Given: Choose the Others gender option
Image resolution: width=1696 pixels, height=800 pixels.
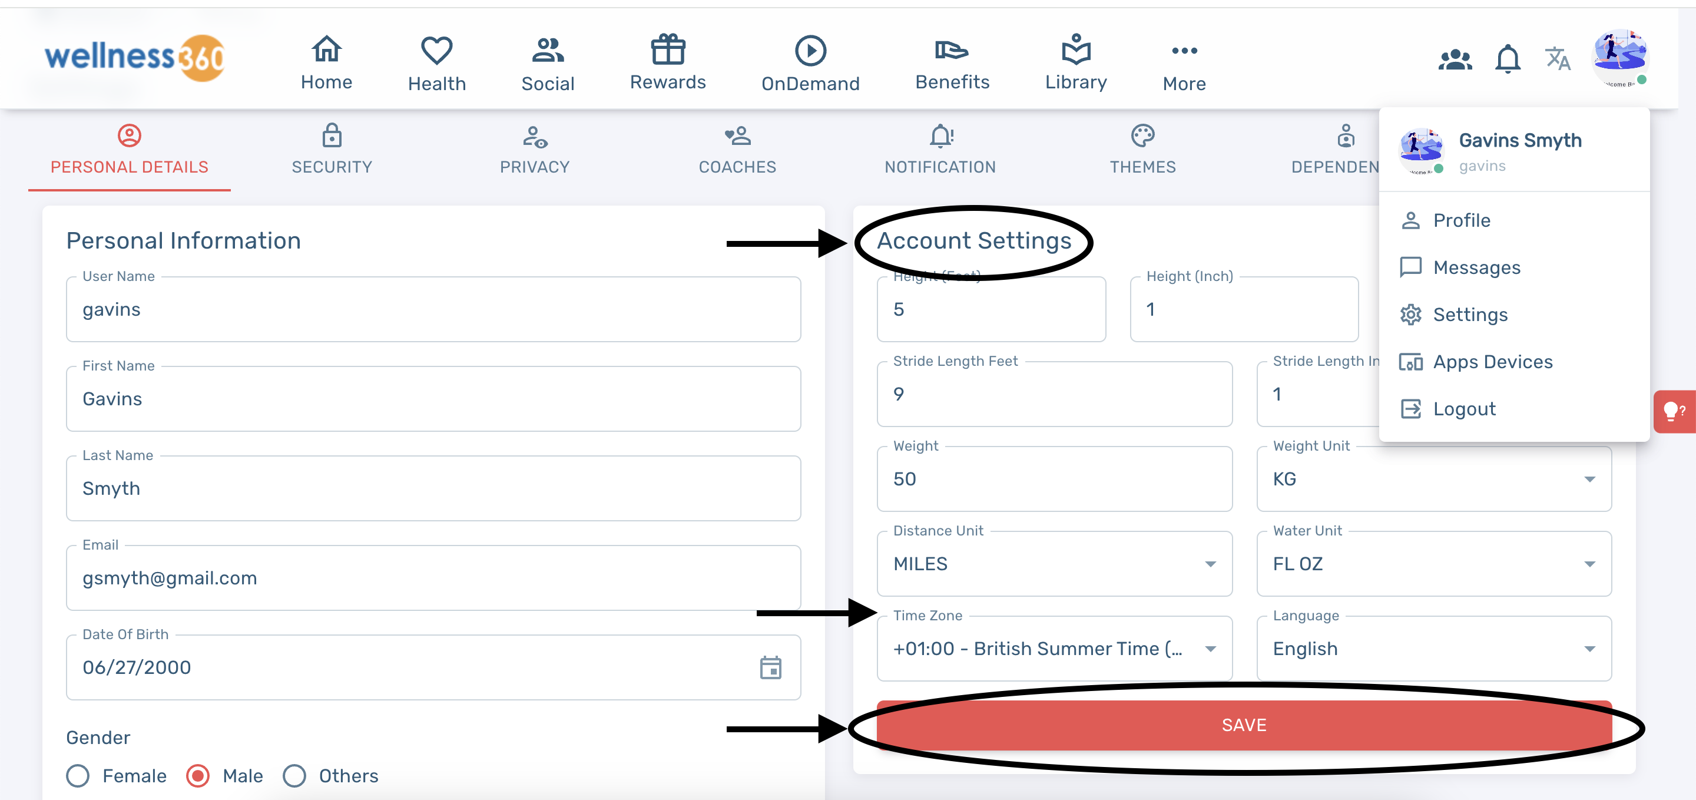Looking at the screenshot, I should click(x=294, y=776).
